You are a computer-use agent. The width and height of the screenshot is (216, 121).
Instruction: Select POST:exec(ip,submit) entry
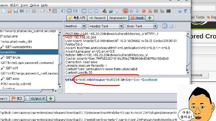point(16,84)
